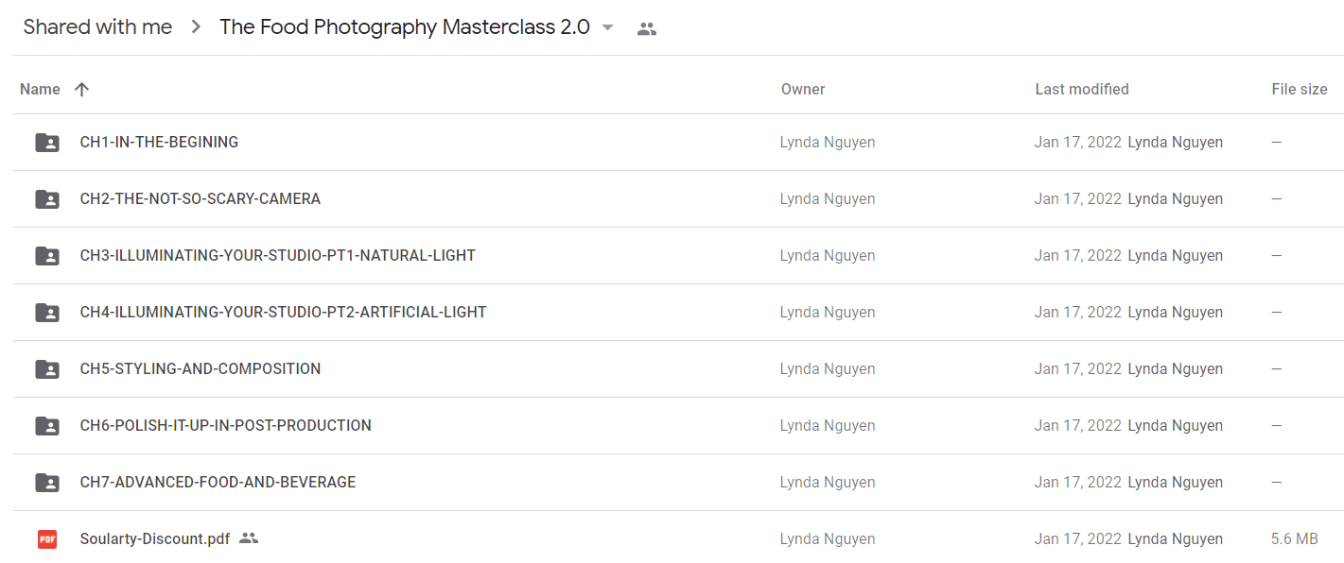
Task: Click the folder icon for CH4 Artificial Light
Action: 47,313
